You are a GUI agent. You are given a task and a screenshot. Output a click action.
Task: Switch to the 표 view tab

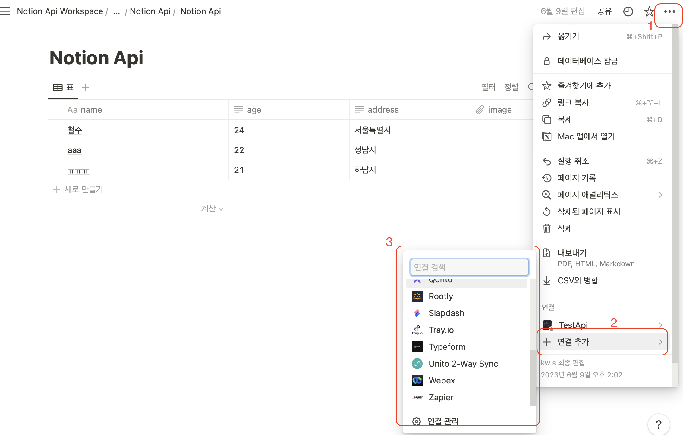63,87
